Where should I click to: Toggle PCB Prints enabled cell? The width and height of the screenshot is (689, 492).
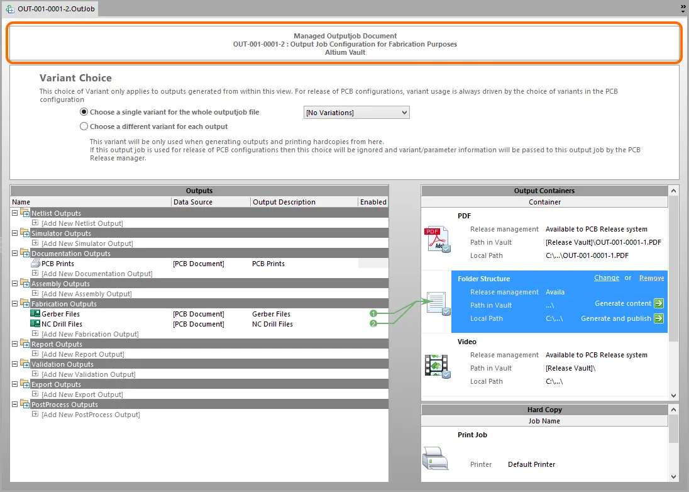(373, 264)
